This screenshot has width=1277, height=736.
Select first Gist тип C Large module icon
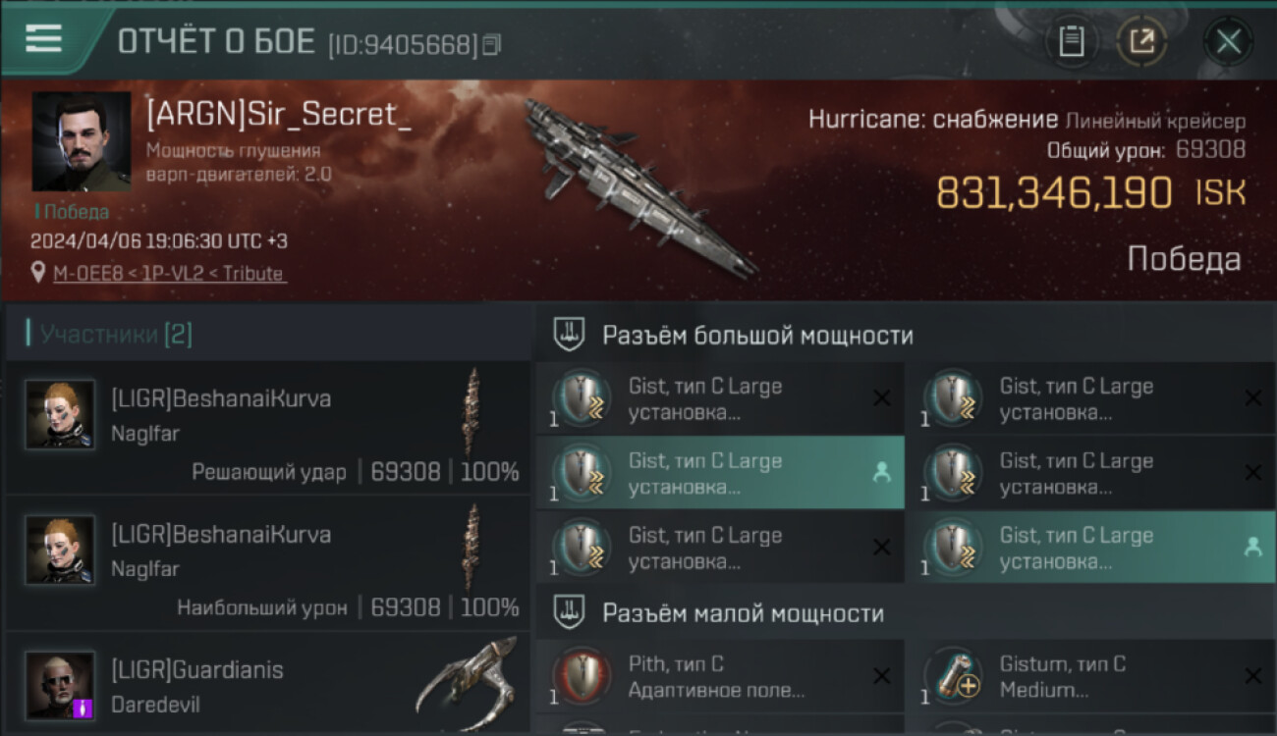pos(583,398)
